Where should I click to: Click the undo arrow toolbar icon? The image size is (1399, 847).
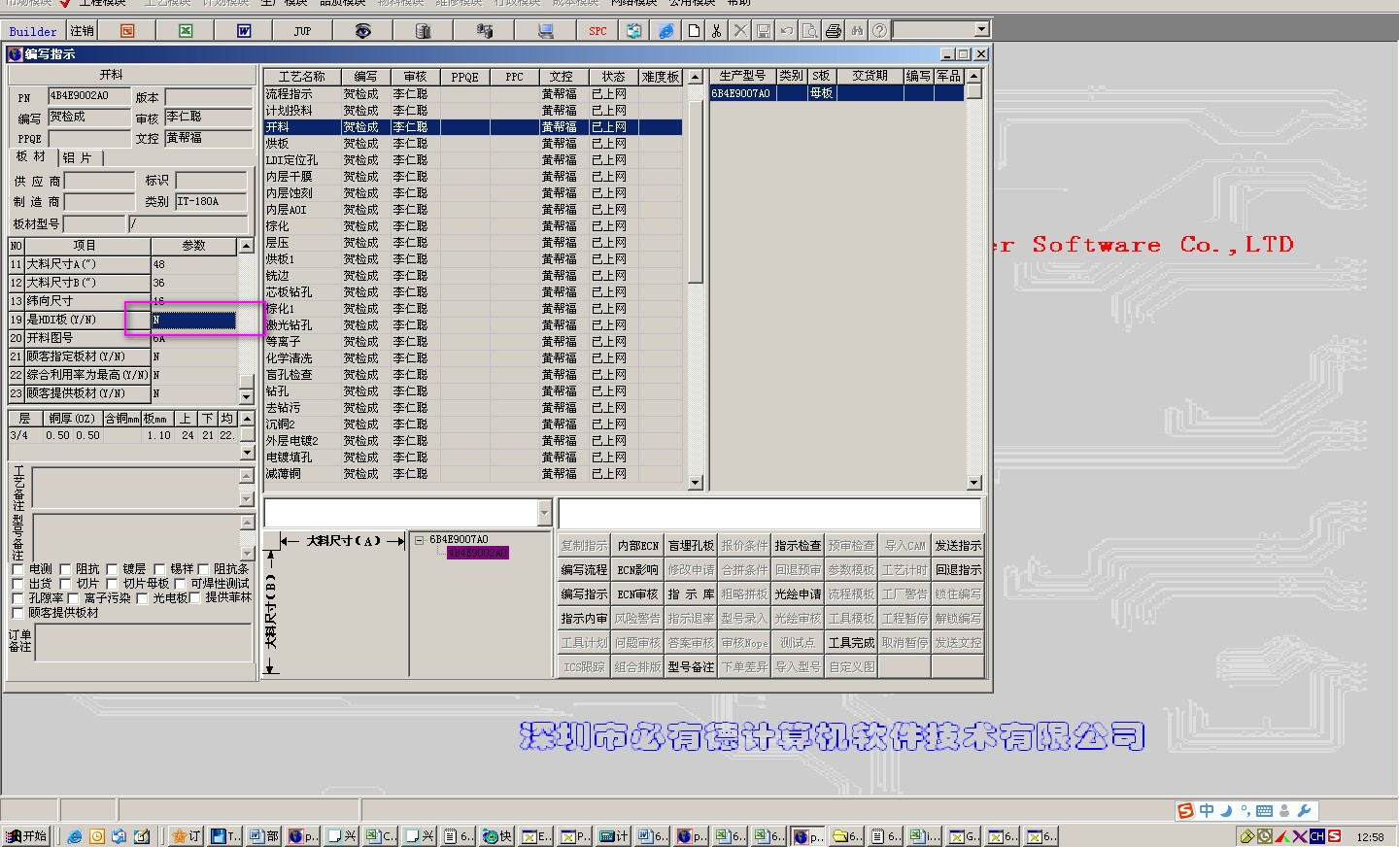tap(787, 31)
